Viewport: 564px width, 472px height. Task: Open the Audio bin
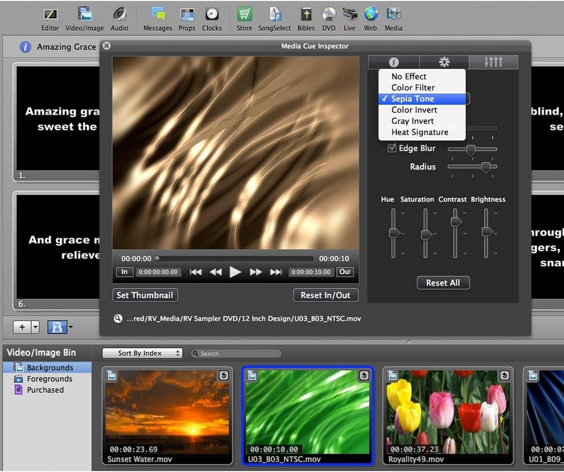coord(119,16)
